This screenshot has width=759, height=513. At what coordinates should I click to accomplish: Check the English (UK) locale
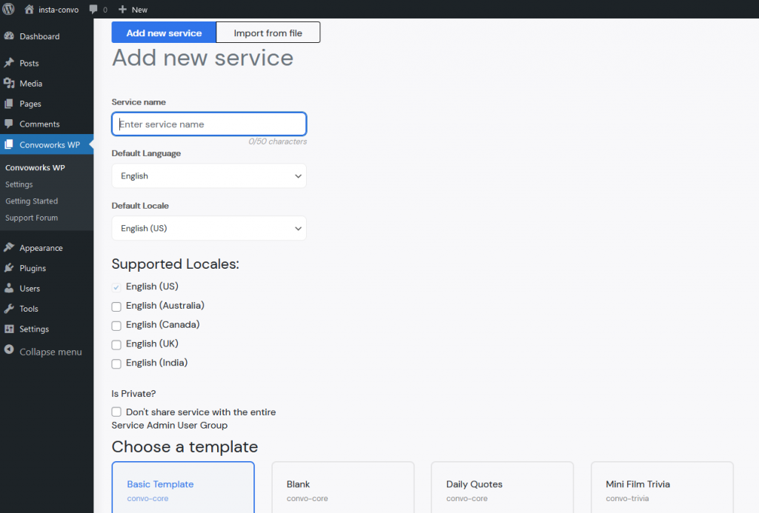click(116, 345)
